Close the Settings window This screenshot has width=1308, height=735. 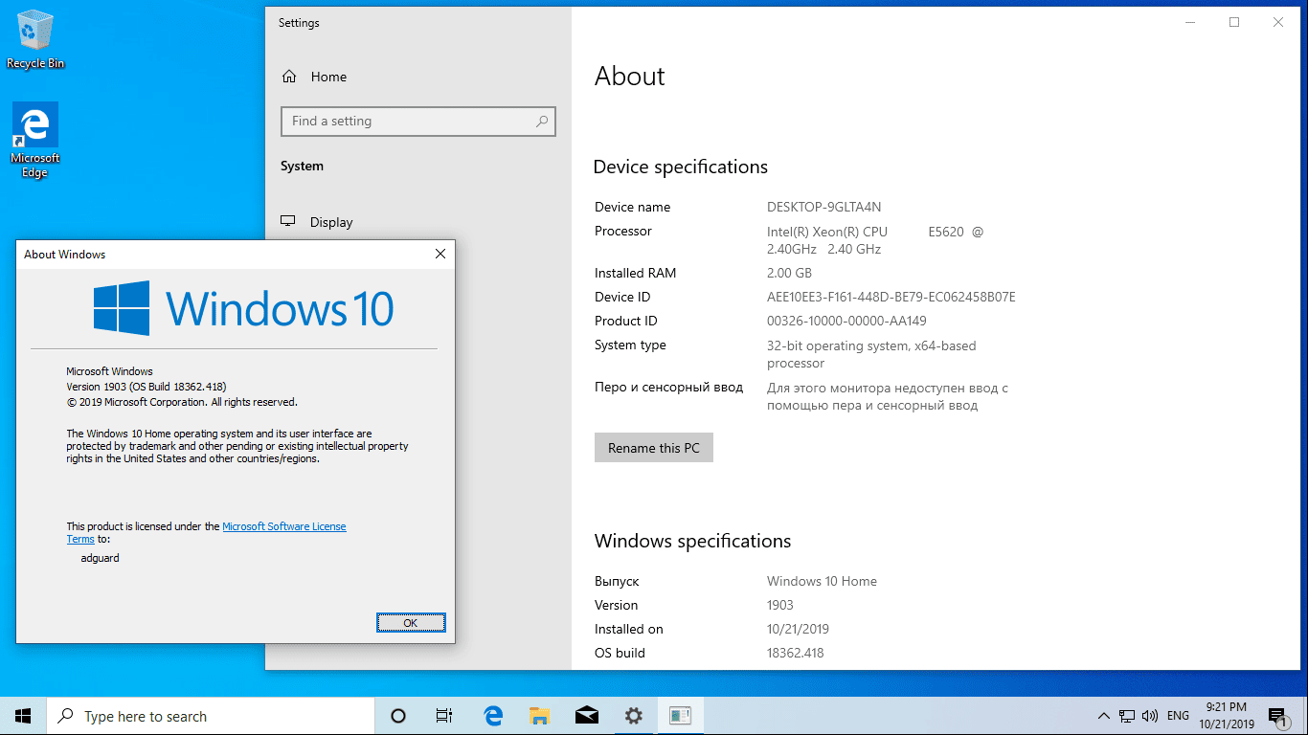coord(1278,22)
